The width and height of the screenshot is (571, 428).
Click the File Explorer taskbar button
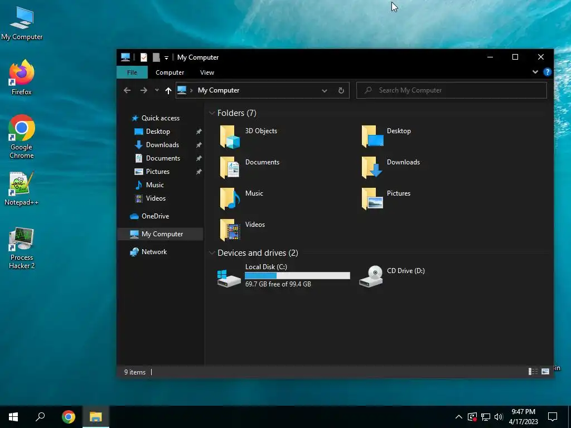pyautogui.click(x=96, y=417)
